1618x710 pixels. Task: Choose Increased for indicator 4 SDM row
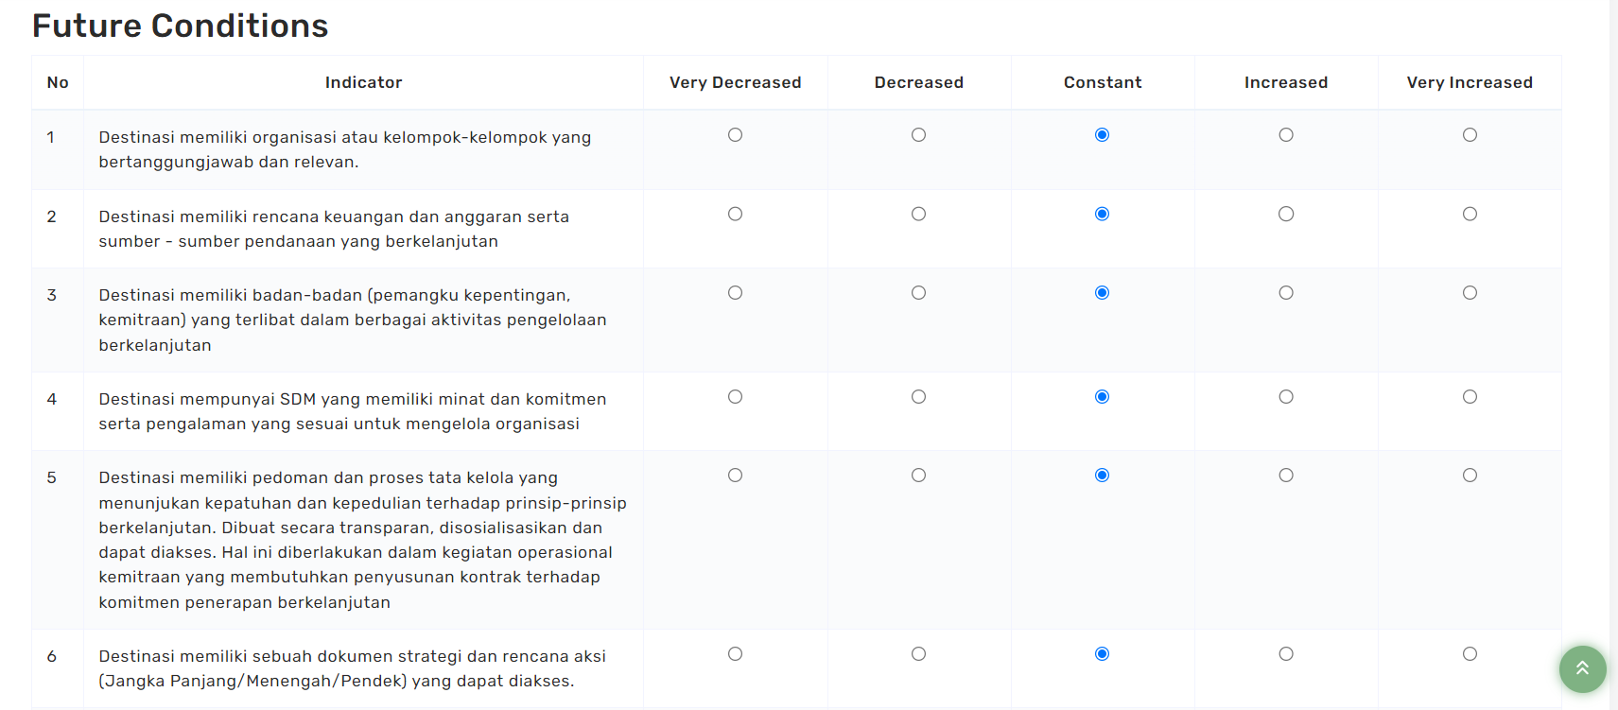click(x=1286, y=397)
